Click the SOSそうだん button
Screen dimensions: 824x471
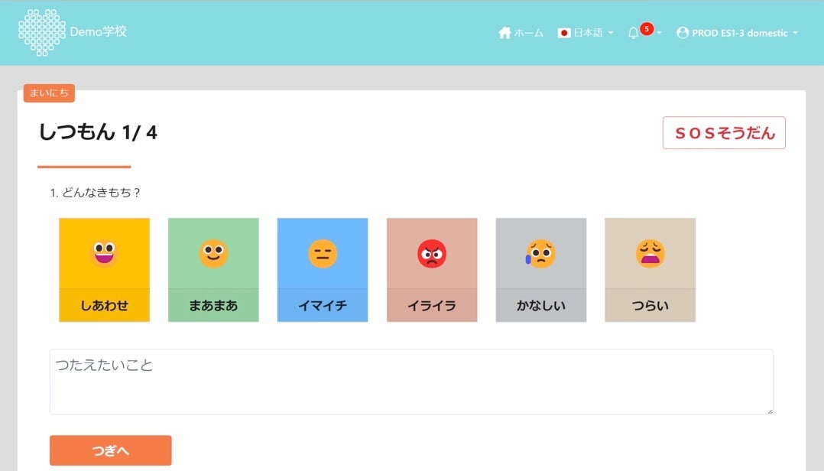[x=723, y=132]
